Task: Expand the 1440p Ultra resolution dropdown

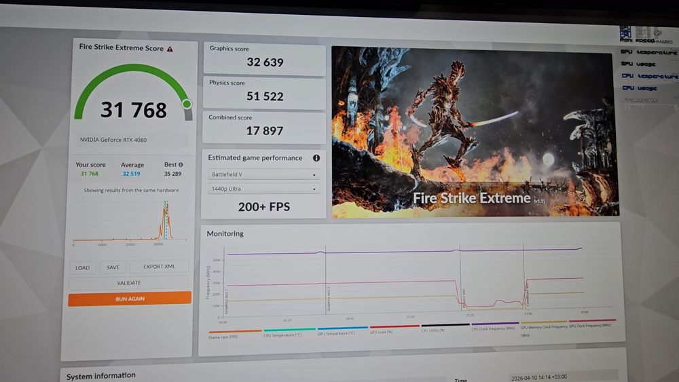Action: coord(263,189)
